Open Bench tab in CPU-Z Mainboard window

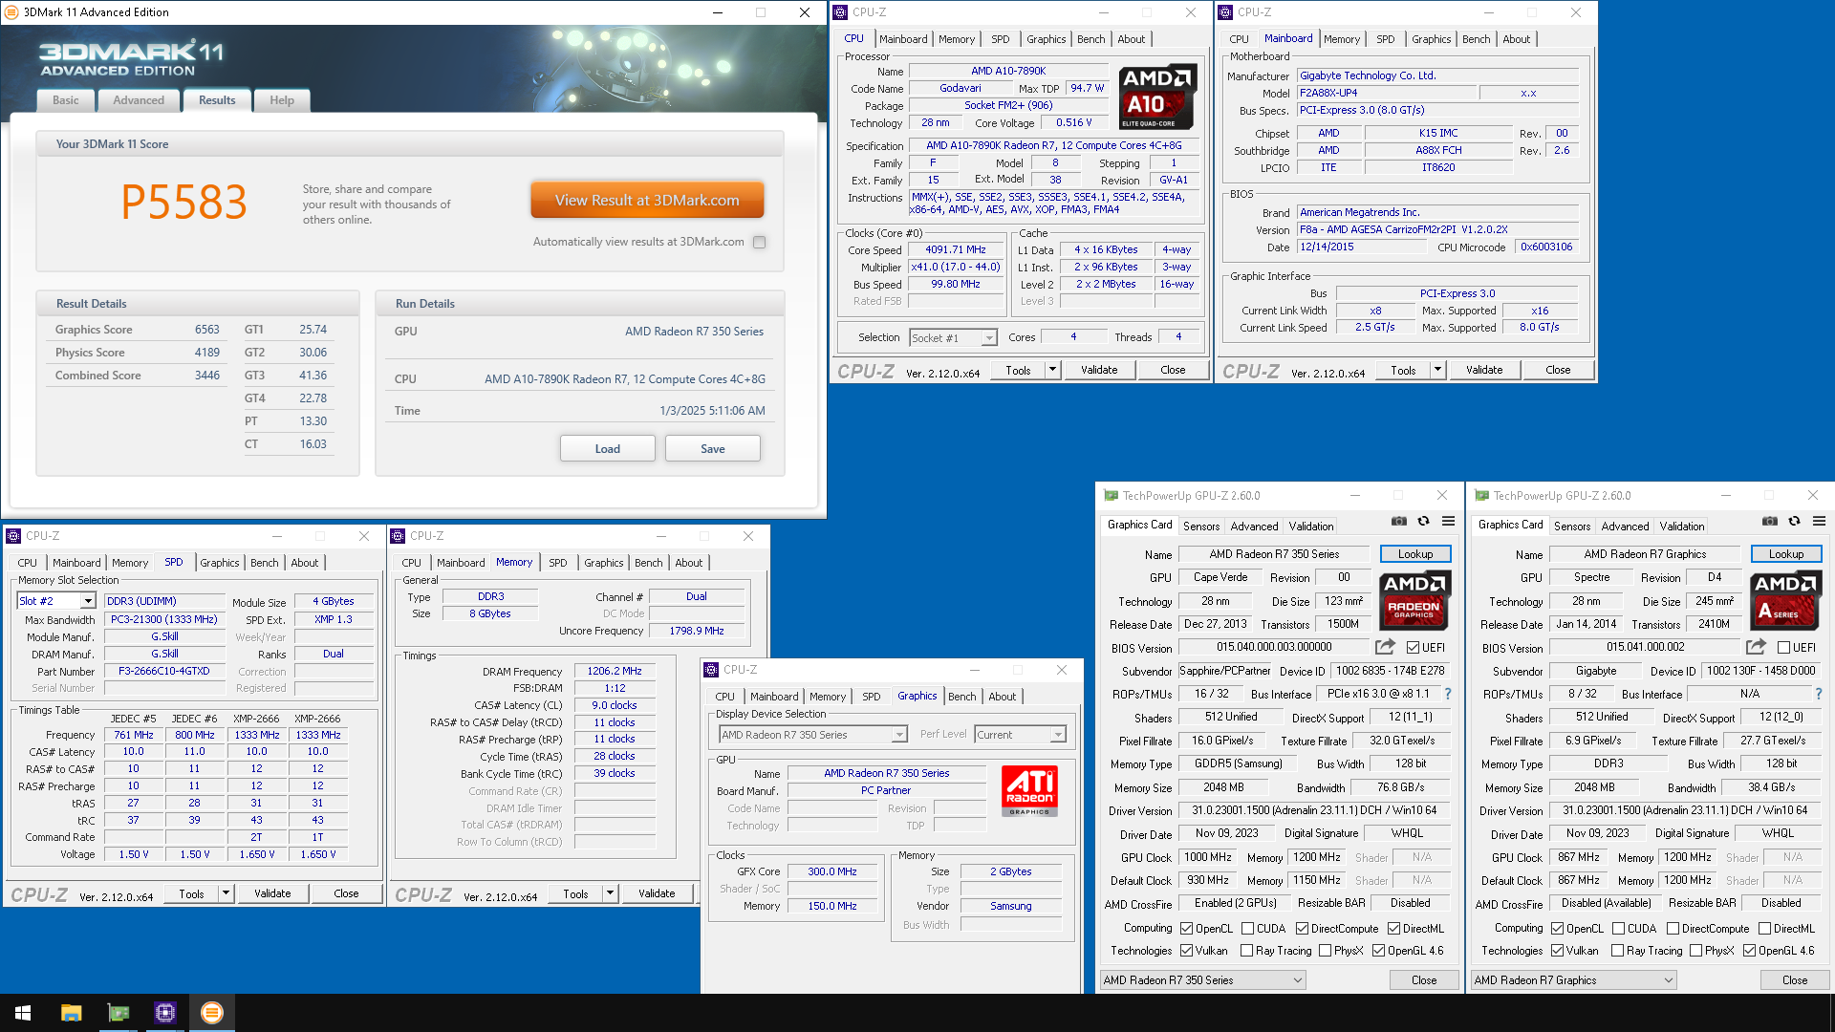coord(1476,39)
